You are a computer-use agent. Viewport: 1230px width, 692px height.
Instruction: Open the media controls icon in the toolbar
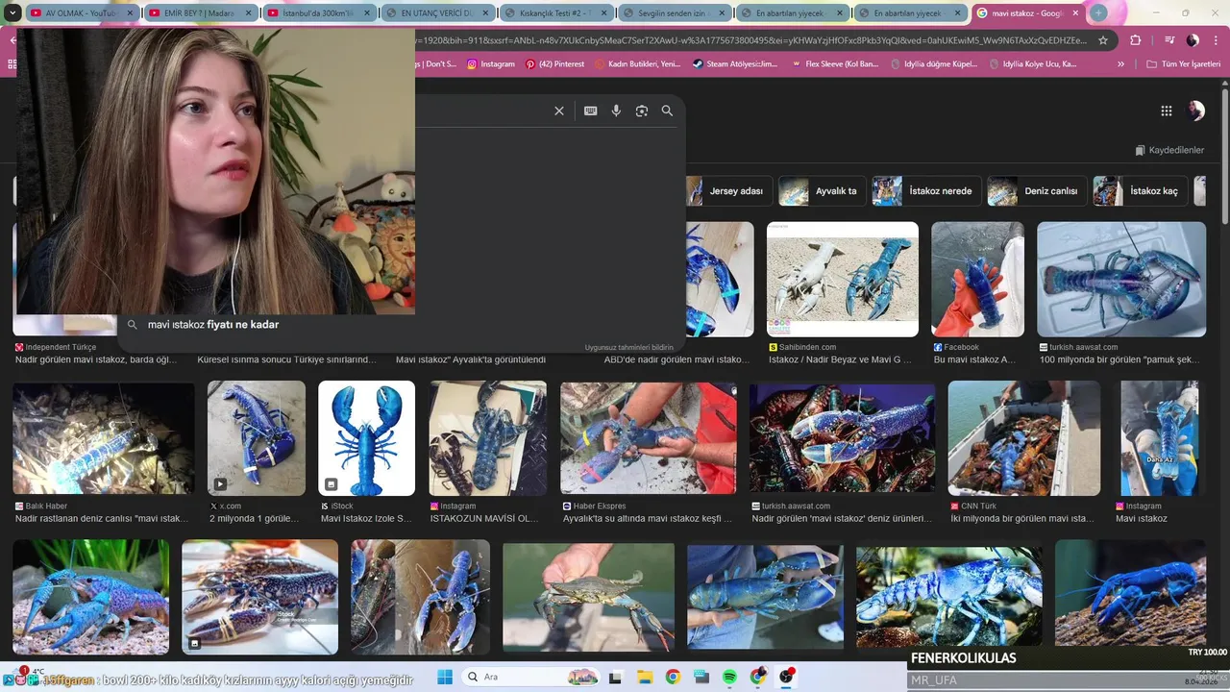[1169, 40]
